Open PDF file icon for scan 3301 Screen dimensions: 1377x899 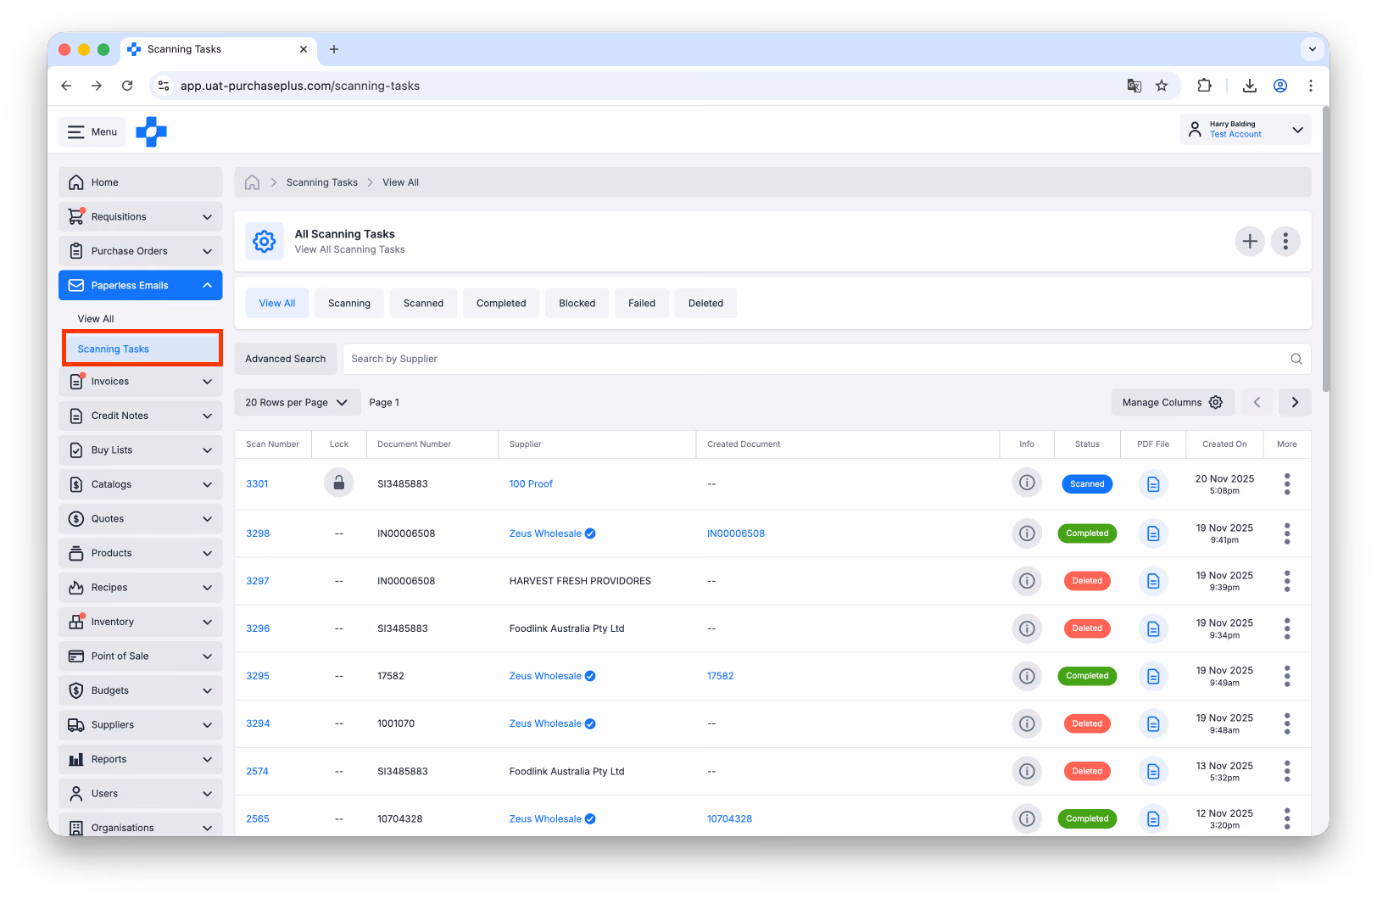[x=1153, y=484]
